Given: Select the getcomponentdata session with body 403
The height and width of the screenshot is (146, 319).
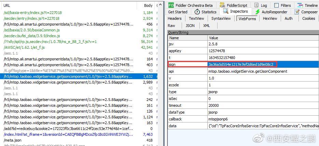Looking at the screenshot, I should [79, 65].
